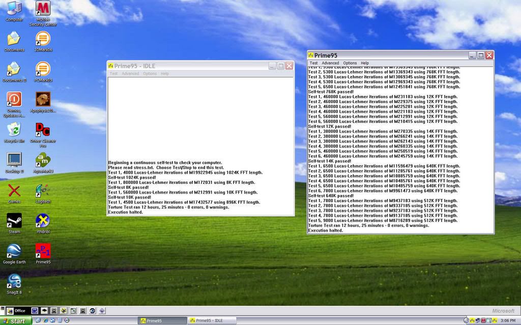Click the M8716289 test line in Prime95
Image resolution: width=521 pixels, height=325 pixels.
pyautogui.click(x=383, y=220)
